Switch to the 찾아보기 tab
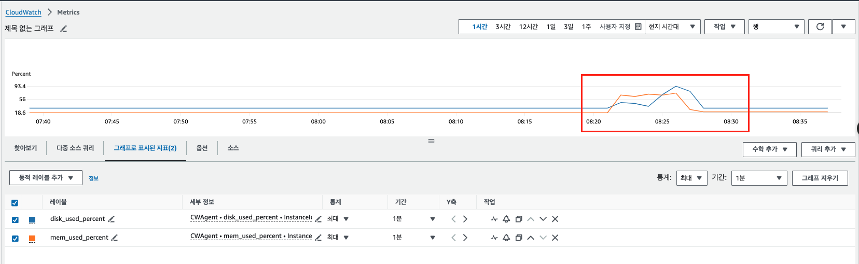859x264 pixels. 25,148
